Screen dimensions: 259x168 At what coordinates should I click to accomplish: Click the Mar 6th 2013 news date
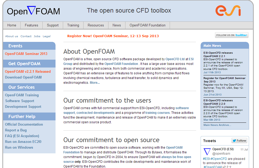point(212,120)
